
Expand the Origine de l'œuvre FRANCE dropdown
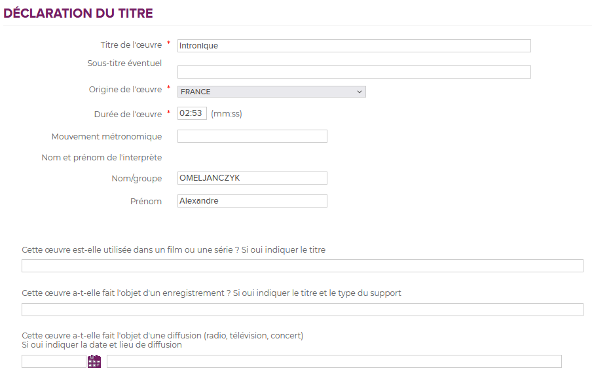click(272, 92)
